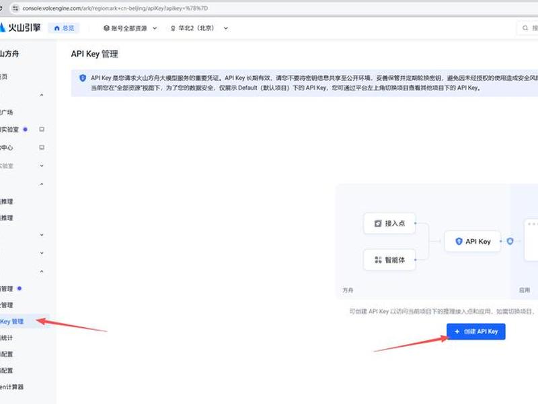Click the monitor icon beside 中心
Image resolution: width=538 pixels, height=404 pixels.
(x=42, y=147)
